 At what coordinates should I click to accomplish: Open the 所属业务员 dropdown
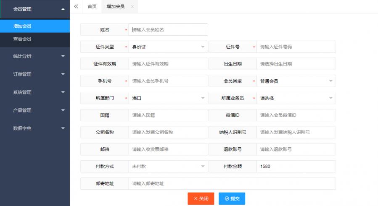[296, 98]
